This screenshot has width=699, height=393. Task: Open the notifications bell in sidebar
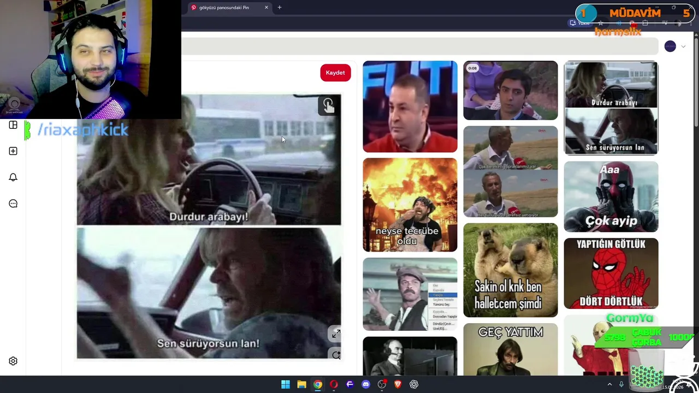[x=13, y=177]
